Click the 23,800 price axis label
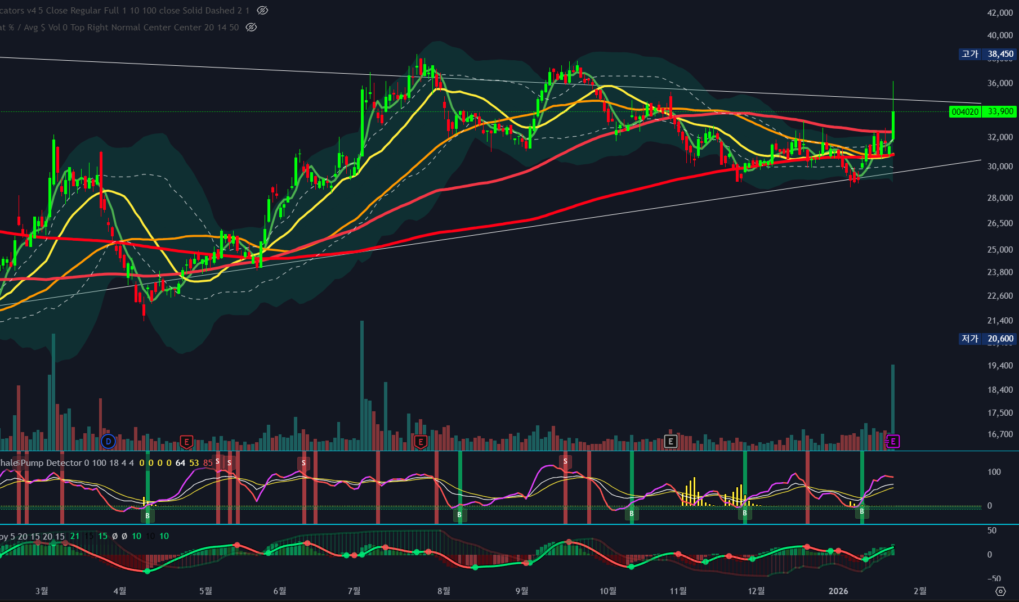Image resolution: width=1019 pixels, height=602 pixels. 1000,272
